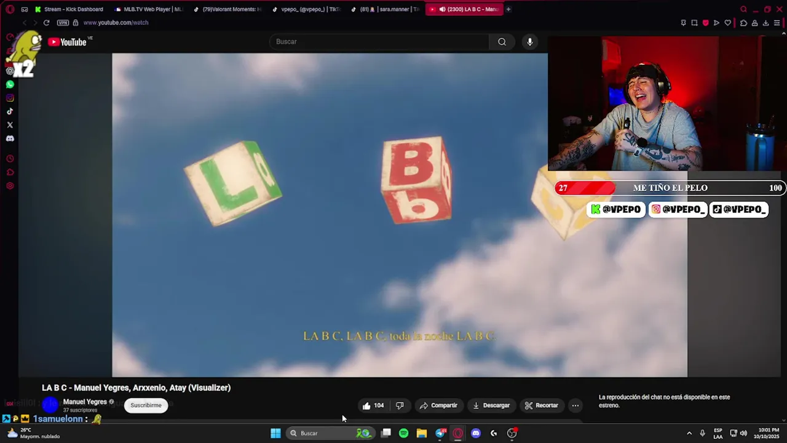Switch to MLB.TV Web Player tab
The width and height of the screenshot is (787, 443).
[148, 9]
